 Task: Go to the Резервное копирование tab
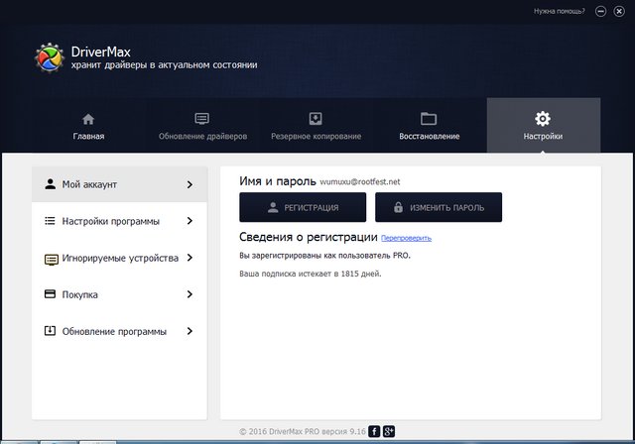click(x=316, y=126)
